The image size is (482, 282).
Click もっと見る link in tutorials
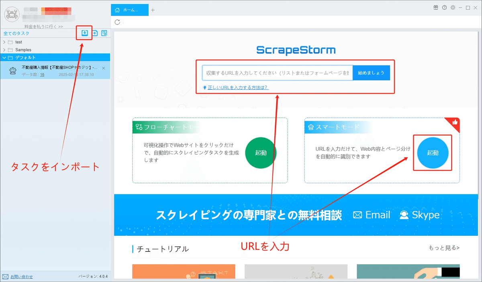coord(444,248)
